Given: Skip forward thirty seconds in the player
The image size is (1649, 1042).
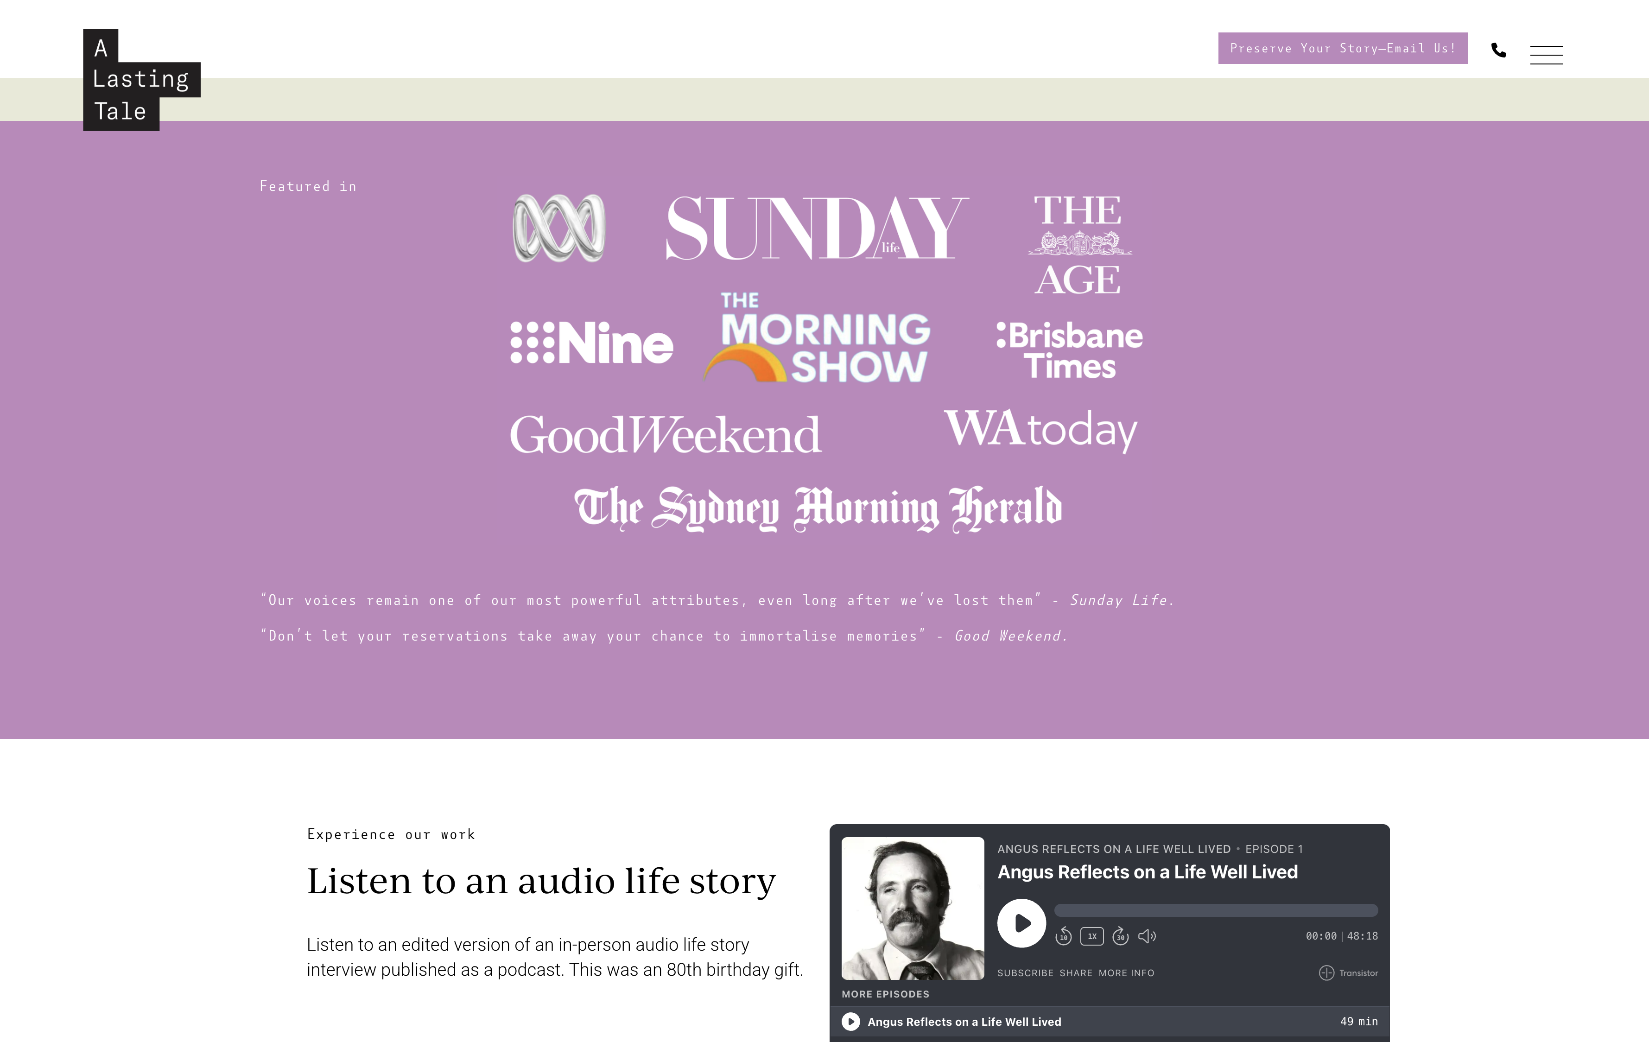Looking at the screenshot, I should click(1120, 936).
